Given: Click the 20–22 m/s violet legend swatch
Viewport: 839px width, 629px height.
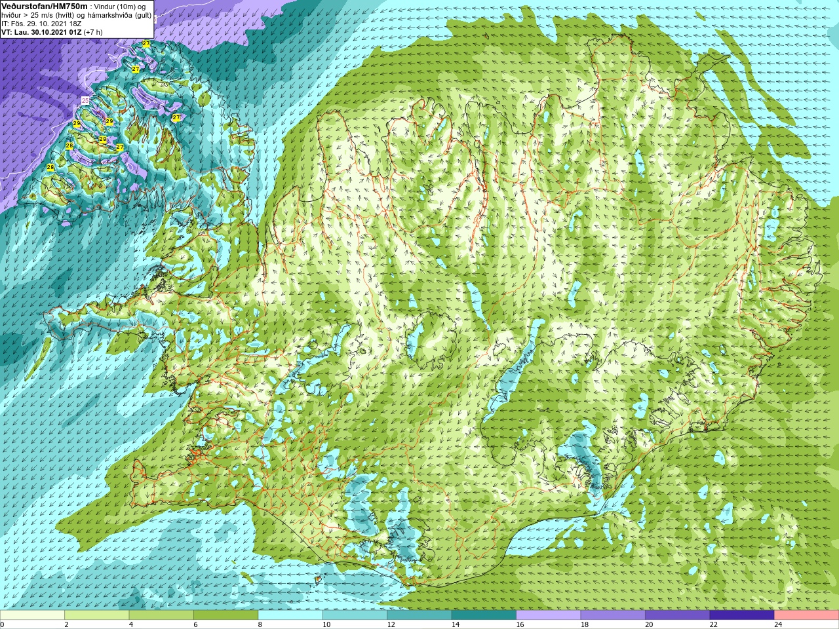Looking at the screenshot, I should tap(678, 615).
